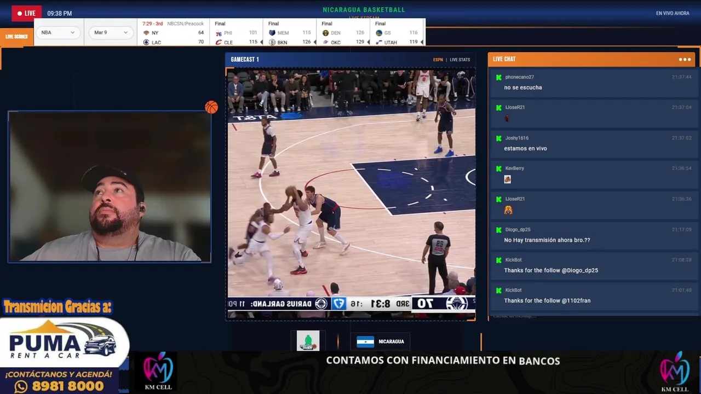
Task: Click the Utah Jazz logo
Action: (x=379, y=42)
